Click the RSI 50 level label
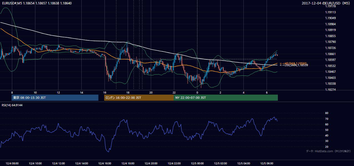Image resolution: width=354 pixels, height=166 pixels. point(327,130)
